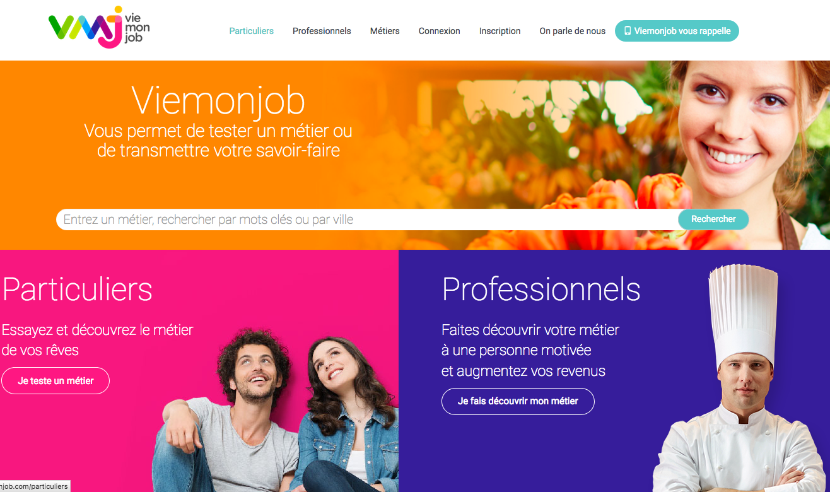
Task: Click Je fais découvrir mon métier button
Action: point(518,401)
